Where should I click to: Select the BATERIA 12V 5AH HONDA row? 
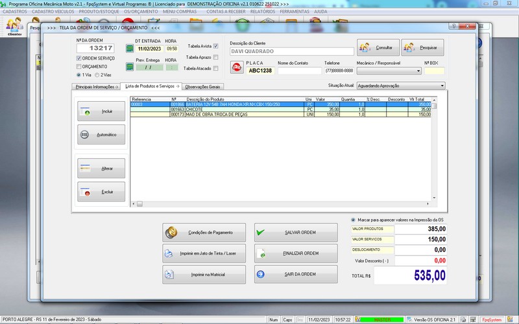281,104
